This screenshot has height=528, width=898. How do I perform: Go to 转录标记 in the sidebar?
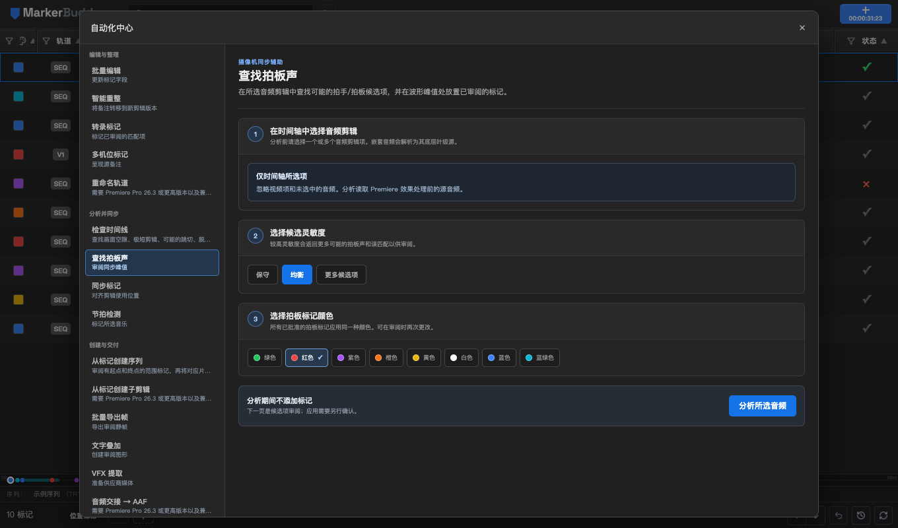coord(152,131)
